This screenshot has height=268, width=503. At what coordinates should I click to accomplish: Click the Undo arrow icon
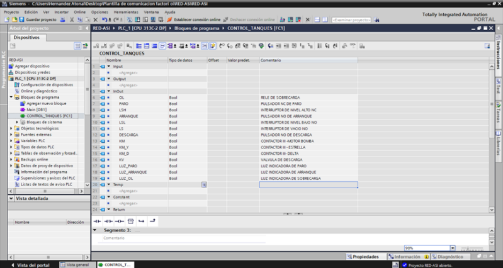click(103, 20)
